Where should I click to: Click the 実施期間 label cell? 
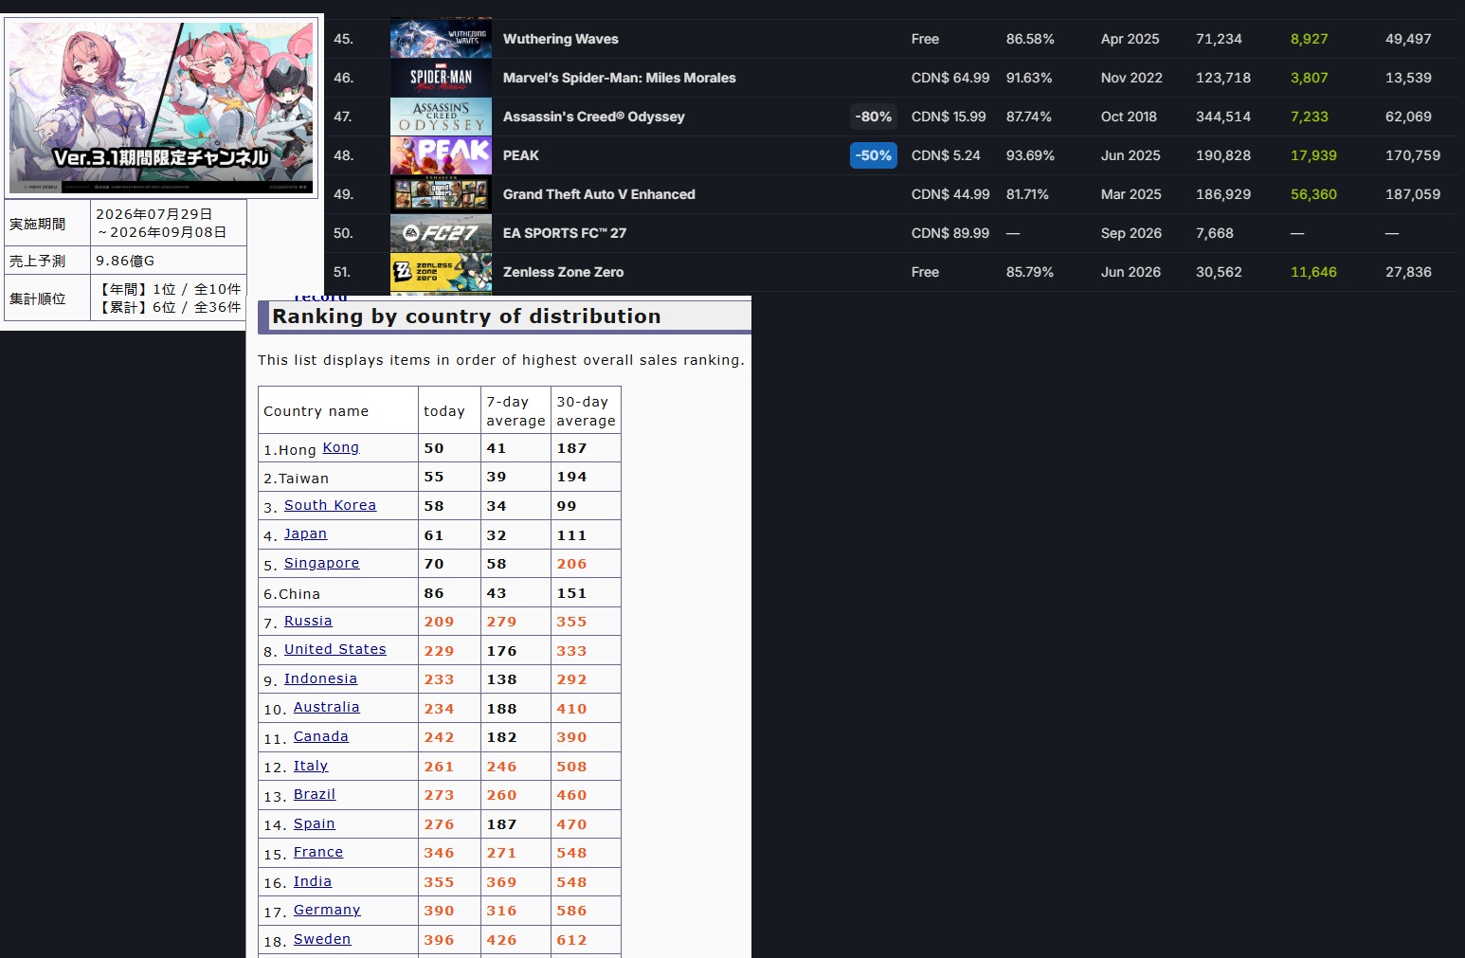[x=47, y=224]
